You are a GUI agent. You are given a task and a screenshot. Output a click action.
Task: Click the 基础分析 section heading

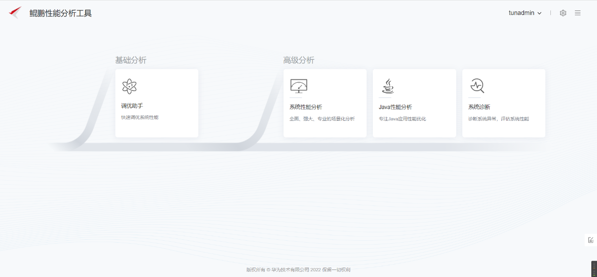[131, 60]
